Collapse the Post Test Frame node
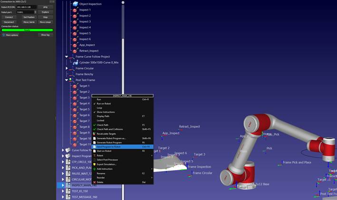The height and width of the screenshot is (200, 337). tap(67, 80)
